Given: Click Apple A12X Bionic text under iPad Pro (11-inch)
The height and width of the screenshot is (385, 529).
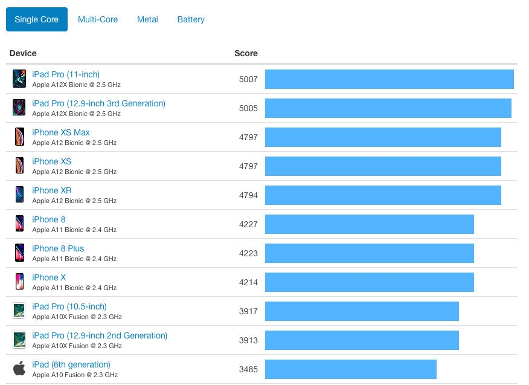Looking at the screenshot, I should click(x=76, y=85).
